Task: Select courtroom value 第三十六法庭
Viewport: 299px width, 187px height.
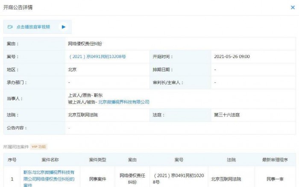Action: click(x=227, y=115)
